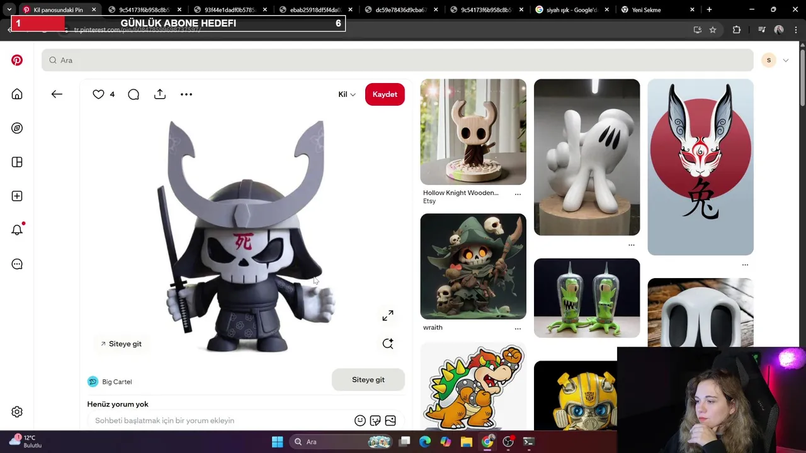The image size is (806, 453).
Task: Expand account menu chevron beside avatar
Action: point(786,60)
